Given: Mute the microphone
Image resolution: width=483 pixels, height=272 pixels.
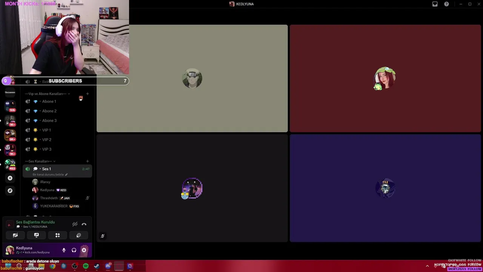Looking at the screenshot, I should (64, 250).
